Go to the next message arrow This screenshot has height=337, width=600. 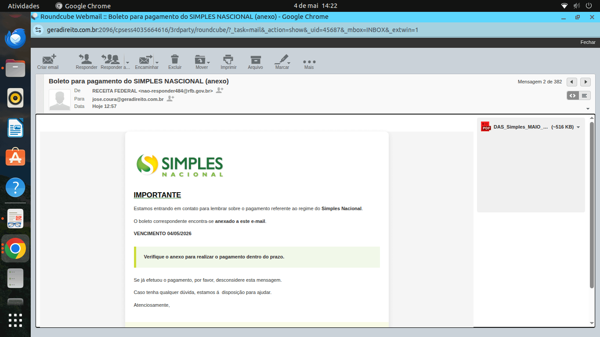(586, 82)
